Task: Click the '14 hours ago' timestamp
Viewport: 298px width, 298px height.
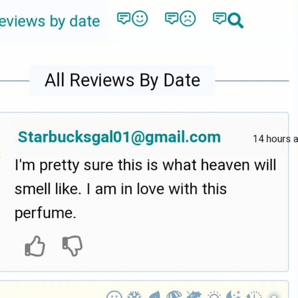Action: tap(275, 139)
